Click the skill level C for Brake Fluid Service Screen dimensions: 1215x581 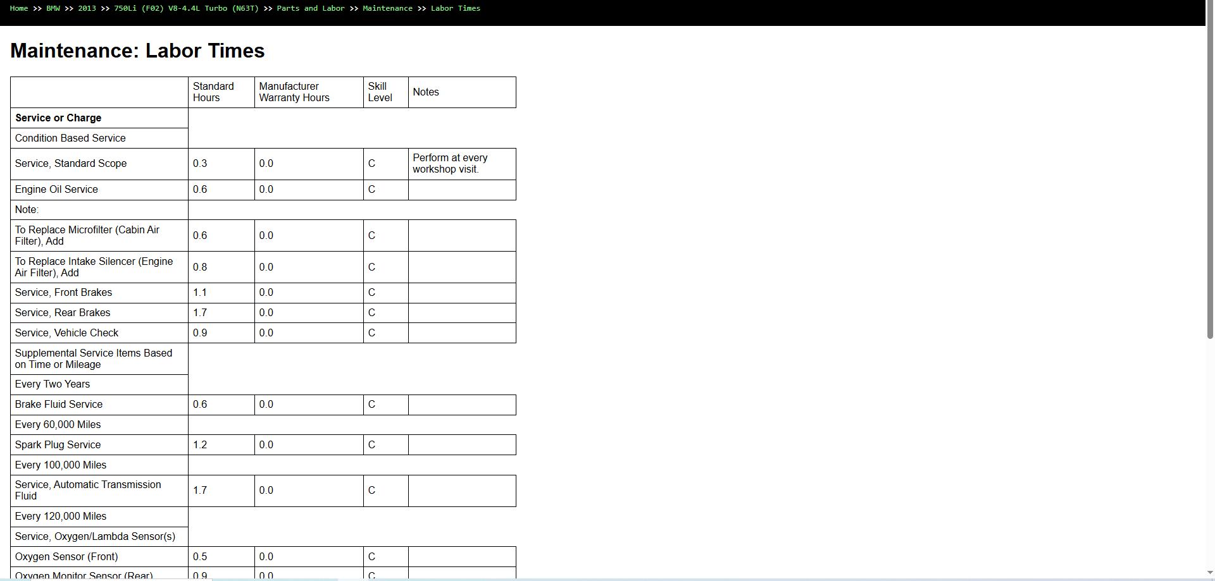pos(386,405)
